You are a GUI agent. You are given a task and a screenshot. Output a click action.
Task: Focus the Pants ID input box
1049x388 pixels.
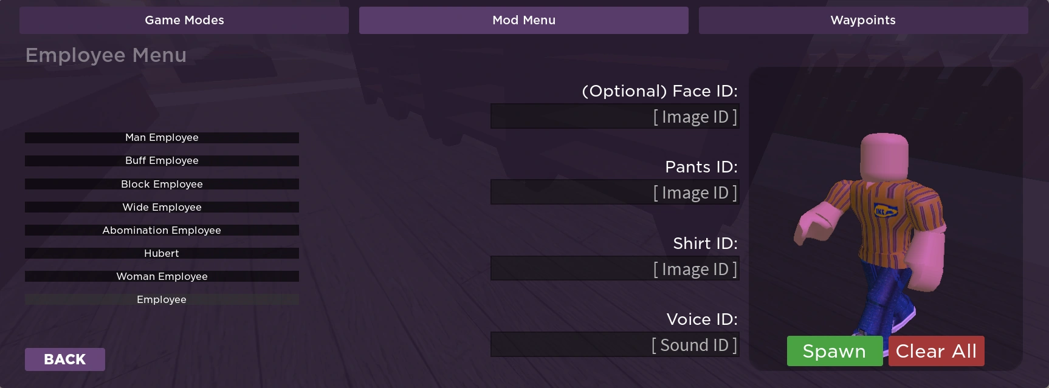tap(614, 192)
